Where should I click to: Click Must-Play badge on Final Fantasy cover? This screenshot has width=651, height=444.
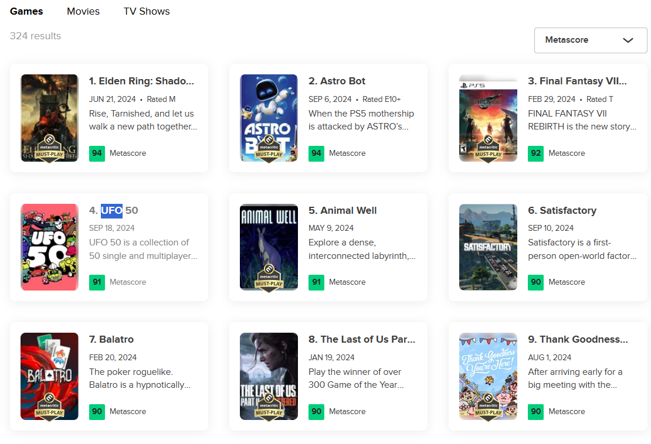point(488,149)
